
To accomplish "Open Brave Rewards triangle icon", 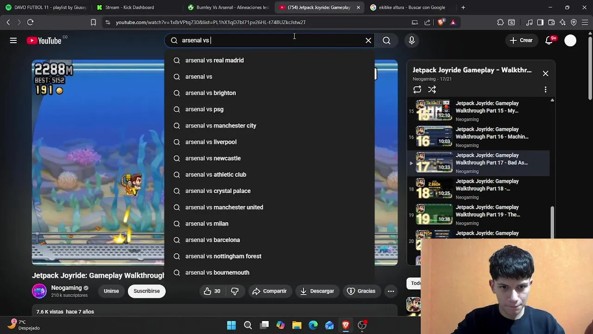I will (x=453, y=22).
